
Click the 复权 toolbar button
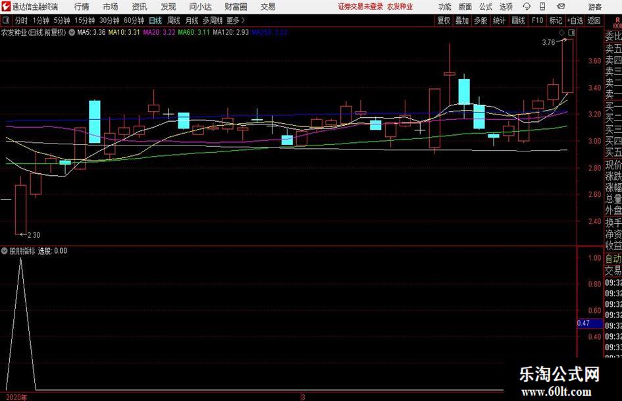coord(444,20)
